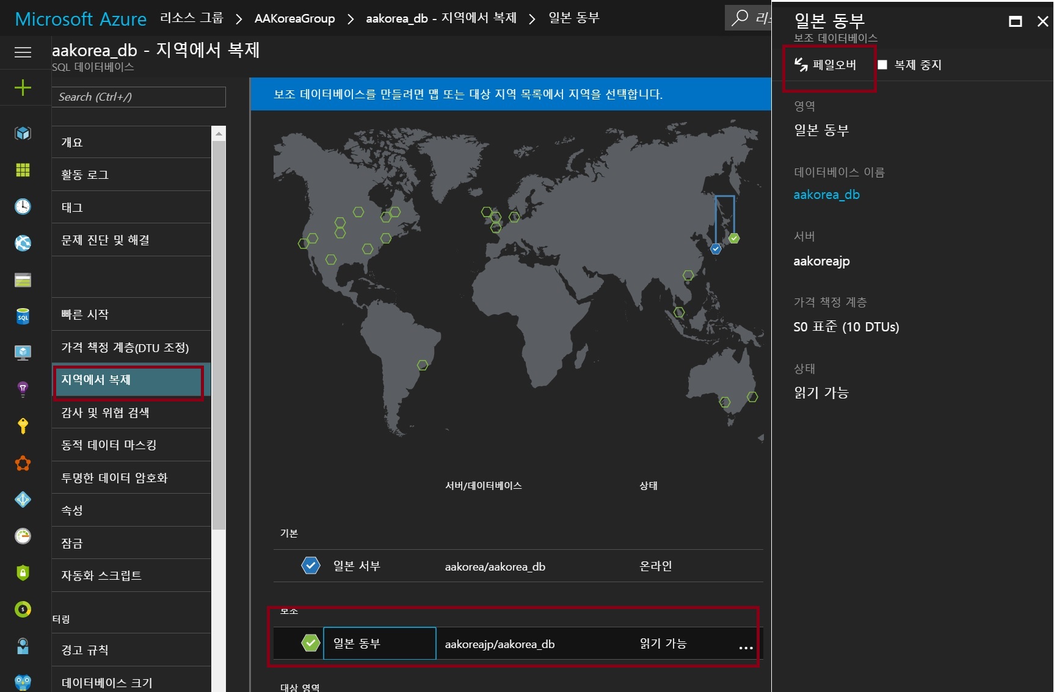Viewport: 1054px width, 692px height.
Task: Open the SQL databases sidebar icon
Action: [23, 316]
